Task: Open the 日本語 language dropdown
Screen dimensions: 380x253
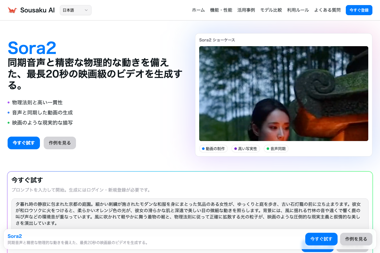Action: (75, 10)
